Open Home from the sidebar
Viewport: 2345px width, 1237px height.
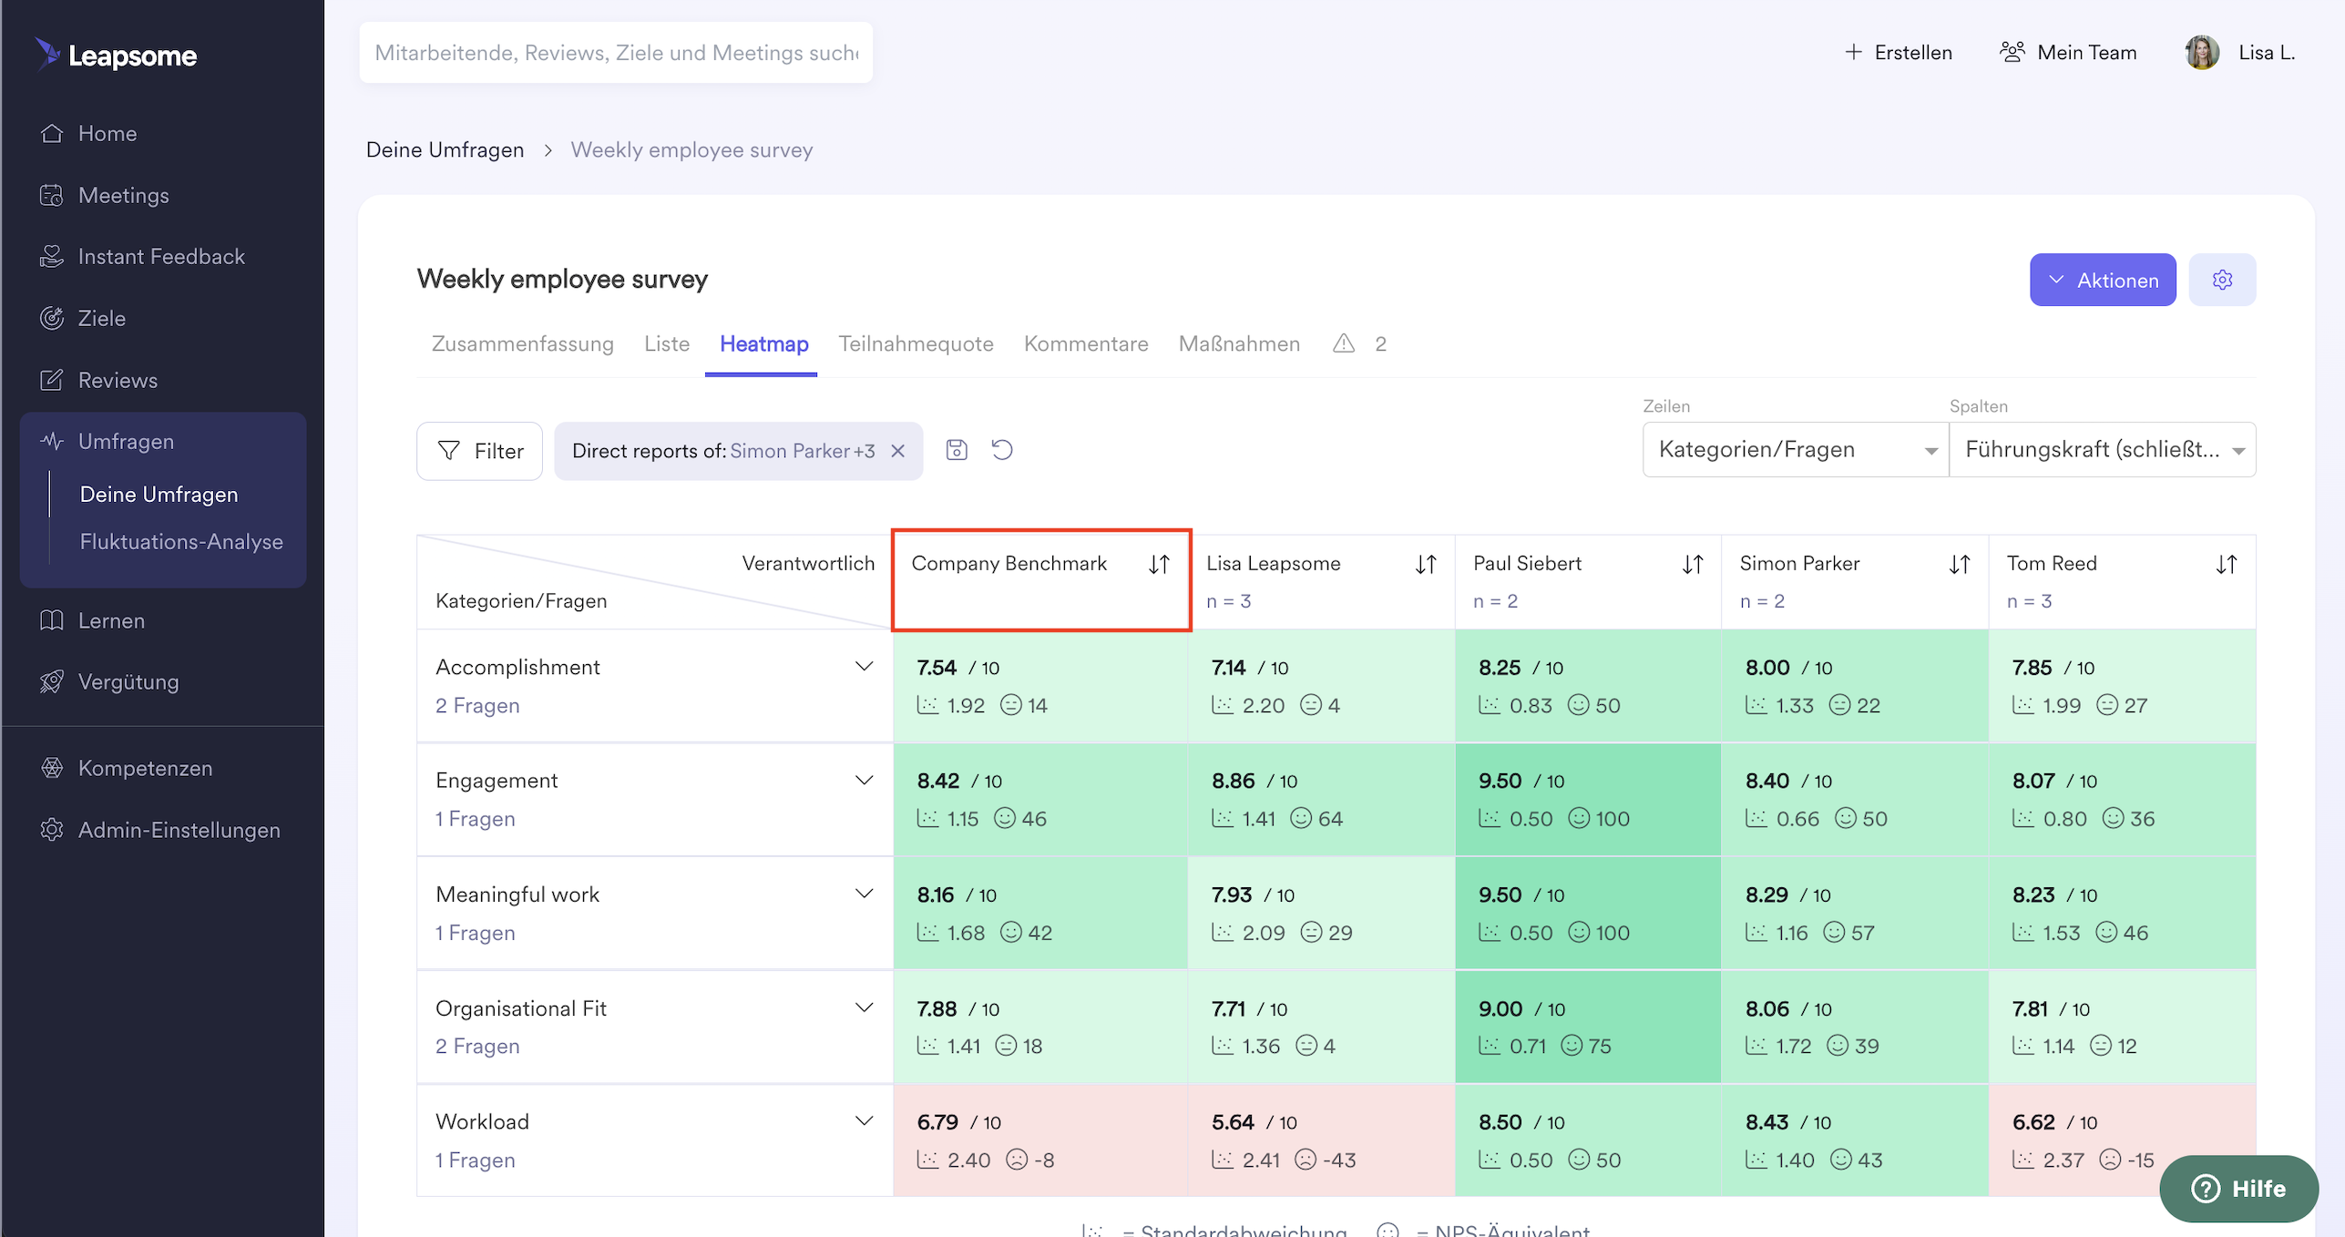[x=88, y=133]
